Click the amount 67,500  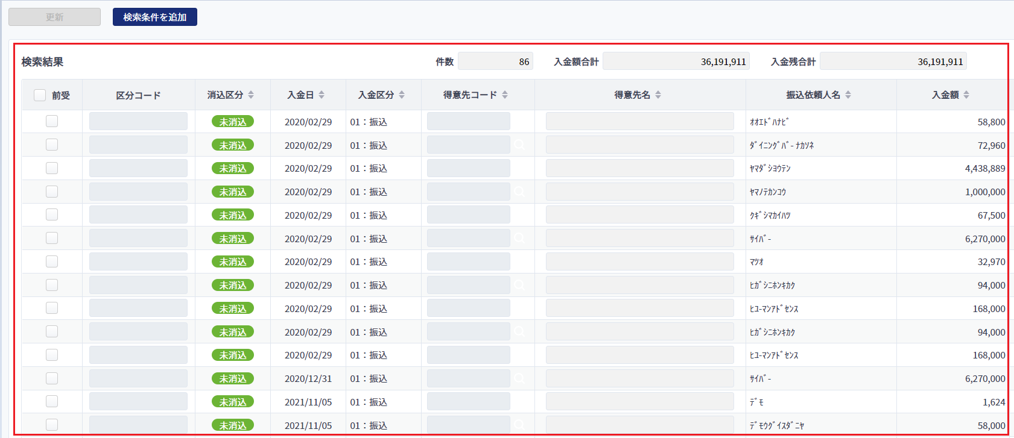click(x=991, y=215)
